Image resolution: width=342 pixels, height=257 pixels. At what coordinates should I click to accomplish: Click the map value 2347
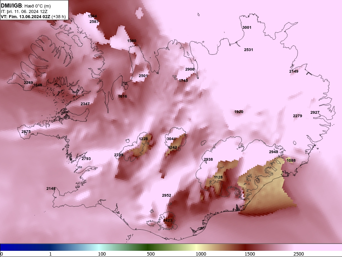click(85, 104)
